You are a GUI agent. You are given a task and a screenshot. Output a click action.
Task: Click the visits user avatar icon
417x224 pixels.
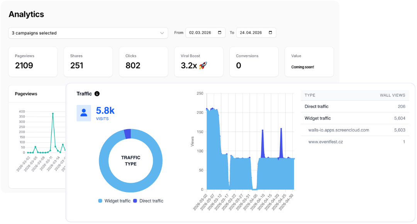[x=84, y=113]
